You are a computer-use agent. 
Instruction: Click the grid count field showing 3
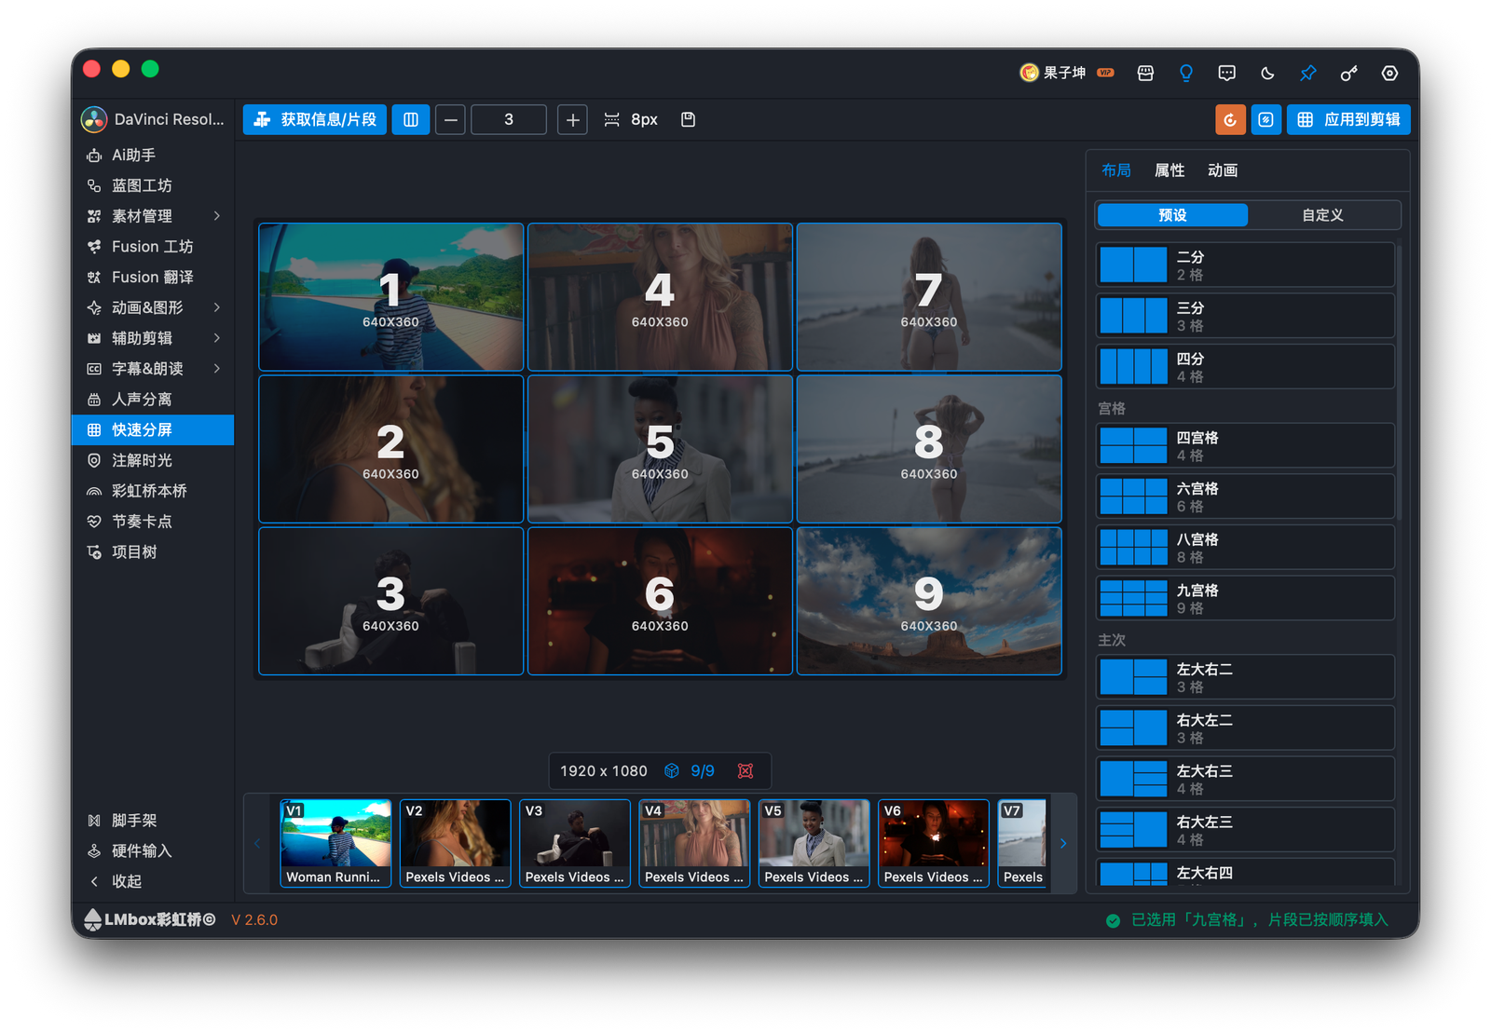pos(509,119)
